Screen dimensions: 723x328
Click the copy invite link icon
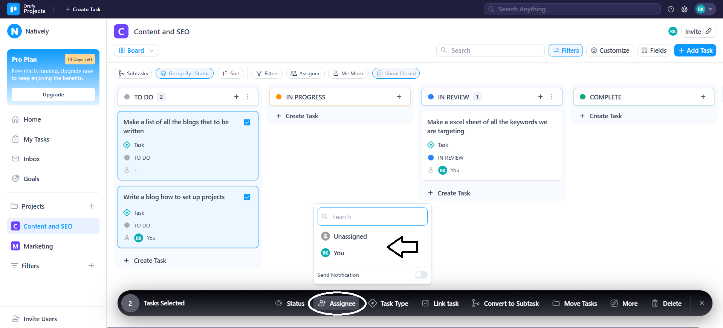pos(709,32)
